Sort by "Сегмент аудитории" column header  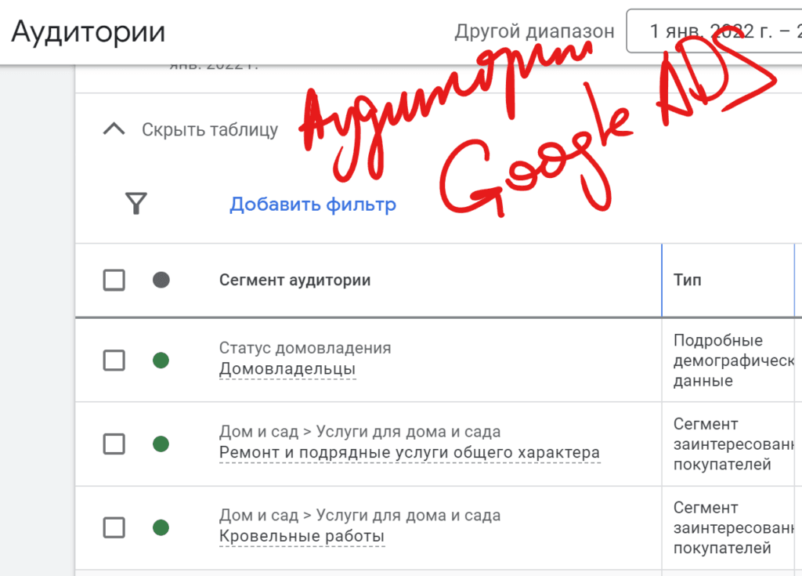coord(294,280)
